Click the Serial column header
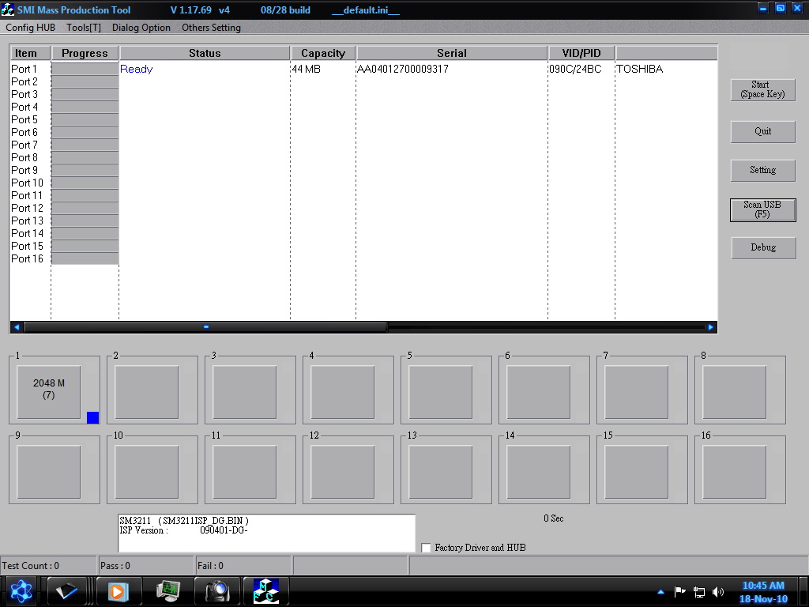809x607 pixels. pyautogui.click(x=451, y=53)
